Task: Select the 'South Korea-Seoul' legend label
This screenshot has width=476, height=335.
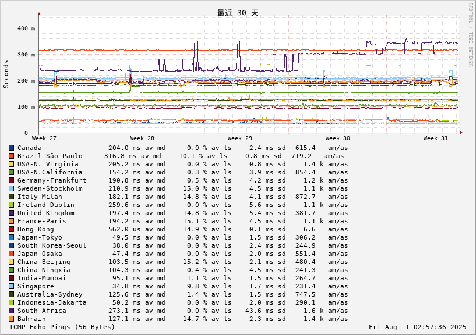Action: tap(52, 245)
